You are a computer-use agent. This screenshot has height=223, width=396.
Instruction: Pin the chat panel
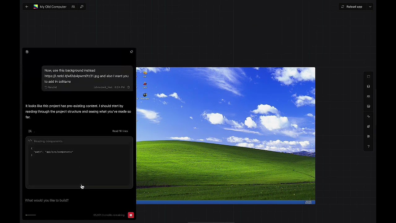pos(131,52)
